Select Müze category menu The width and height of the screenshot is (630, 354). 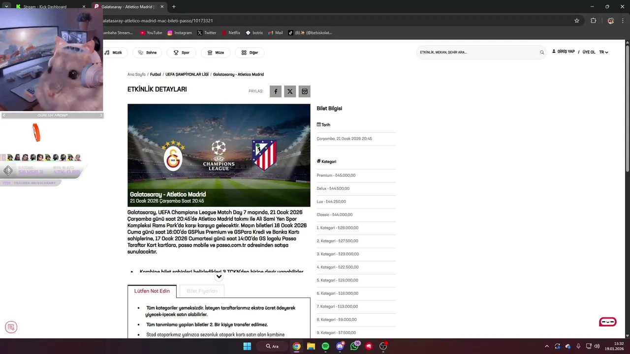pos(216,53)
